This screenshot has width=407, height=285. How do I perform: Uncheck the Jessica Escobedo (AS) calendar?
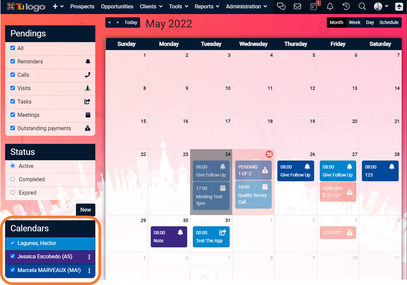coord(12,256)
